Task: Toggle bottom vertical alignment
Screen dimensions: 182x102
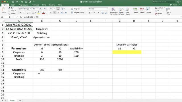Action: (58, 9)
